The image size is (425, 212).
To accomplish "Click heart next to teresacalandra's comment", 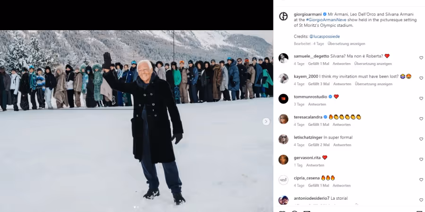I will [x=421, y=119].
